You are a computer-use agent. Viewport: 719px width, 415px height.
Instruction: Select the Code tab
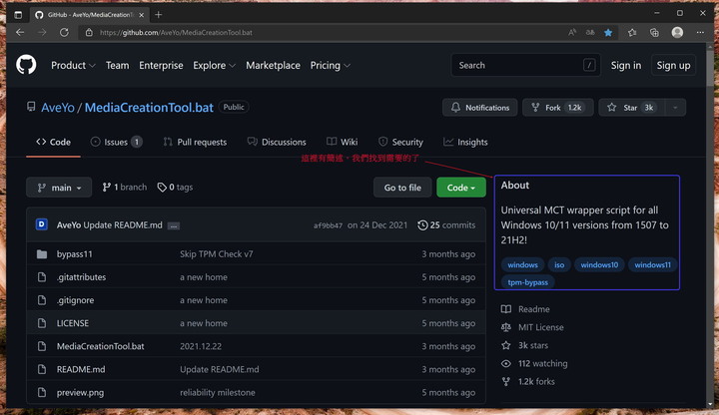(54, 142)
